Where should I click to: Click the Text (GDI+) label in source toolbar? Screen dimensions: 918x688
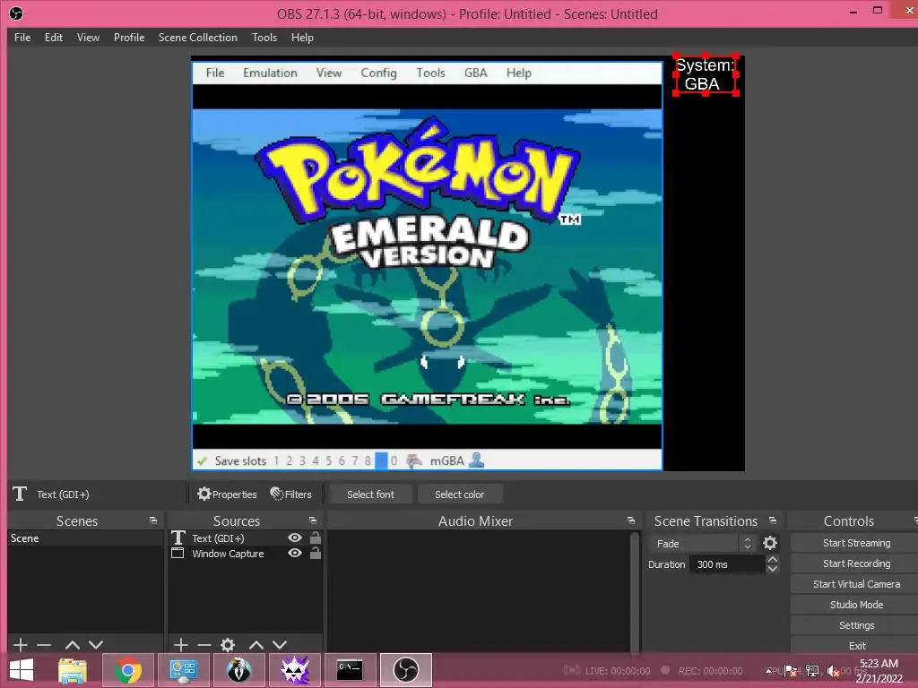click(64, 494)
